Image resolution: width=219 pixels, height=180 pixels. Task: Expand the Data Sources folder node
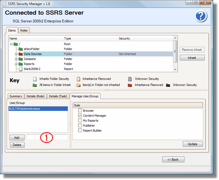tap(16, 54)
